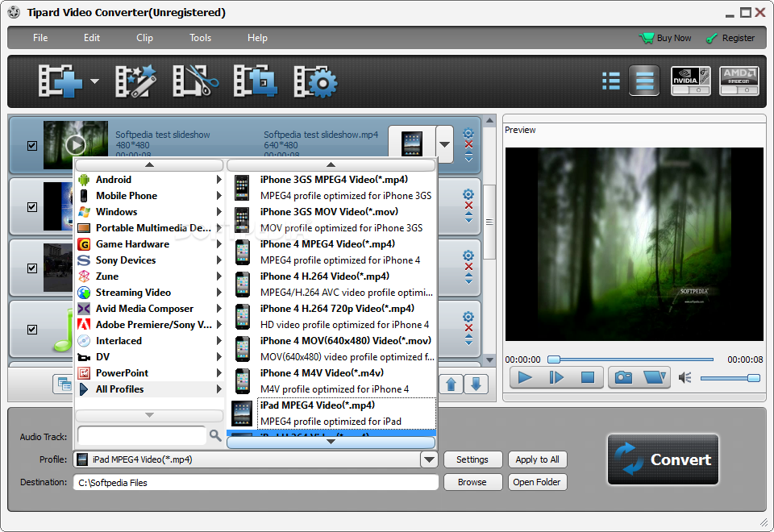Toggle AMD Radeon acceleration switch
The height and width of the screenshot is (532, 774).
739,81
